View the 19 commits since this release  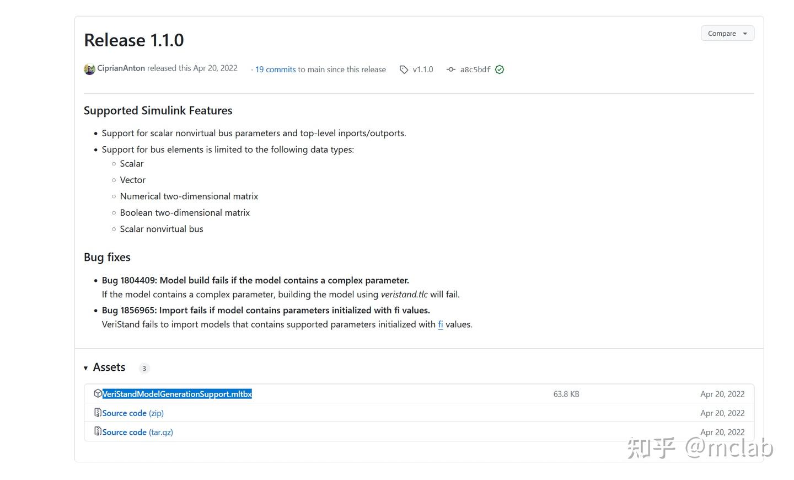pos(275,70)
